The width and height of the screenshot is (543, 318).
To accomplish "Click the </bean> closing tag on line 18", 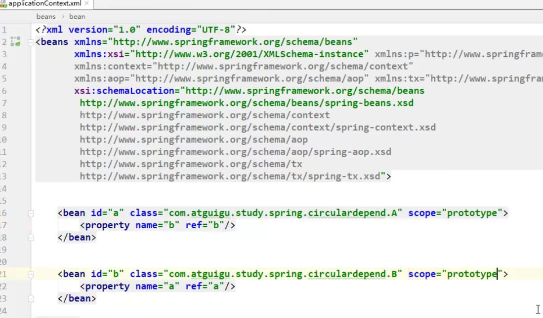I will click(77, 238).
